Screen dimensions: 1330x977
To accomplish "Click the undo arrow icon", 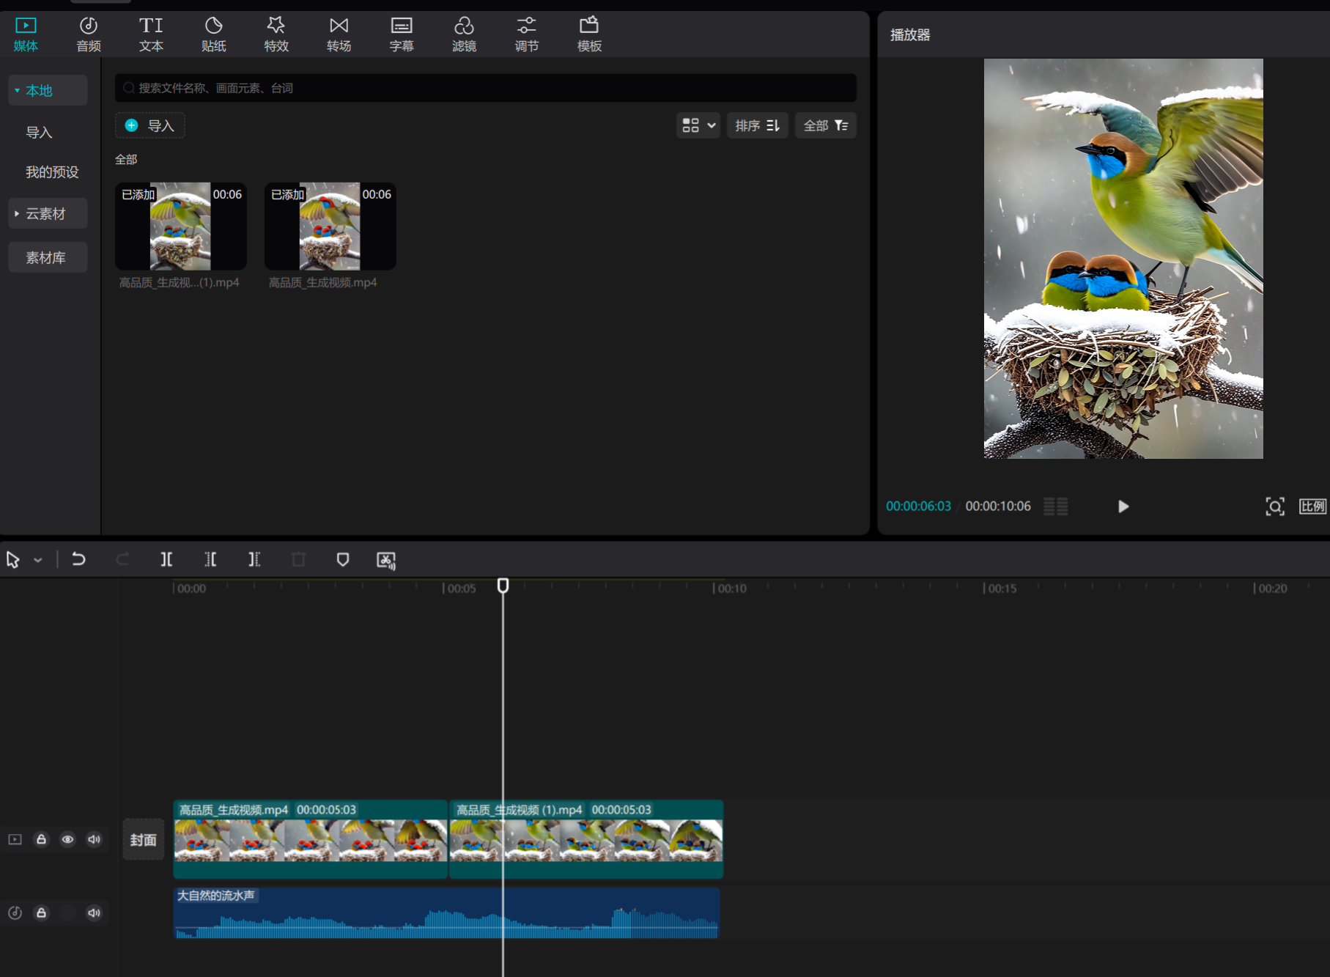I will tap(78, 560).
